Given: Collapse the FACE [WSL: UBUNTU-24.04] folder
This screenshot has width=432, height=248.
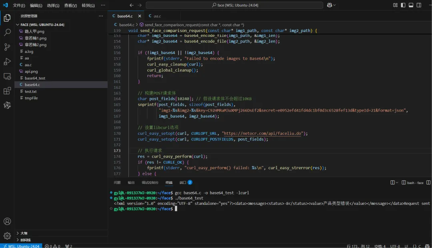Looking at the screenshot, I should tap(42, 24).
